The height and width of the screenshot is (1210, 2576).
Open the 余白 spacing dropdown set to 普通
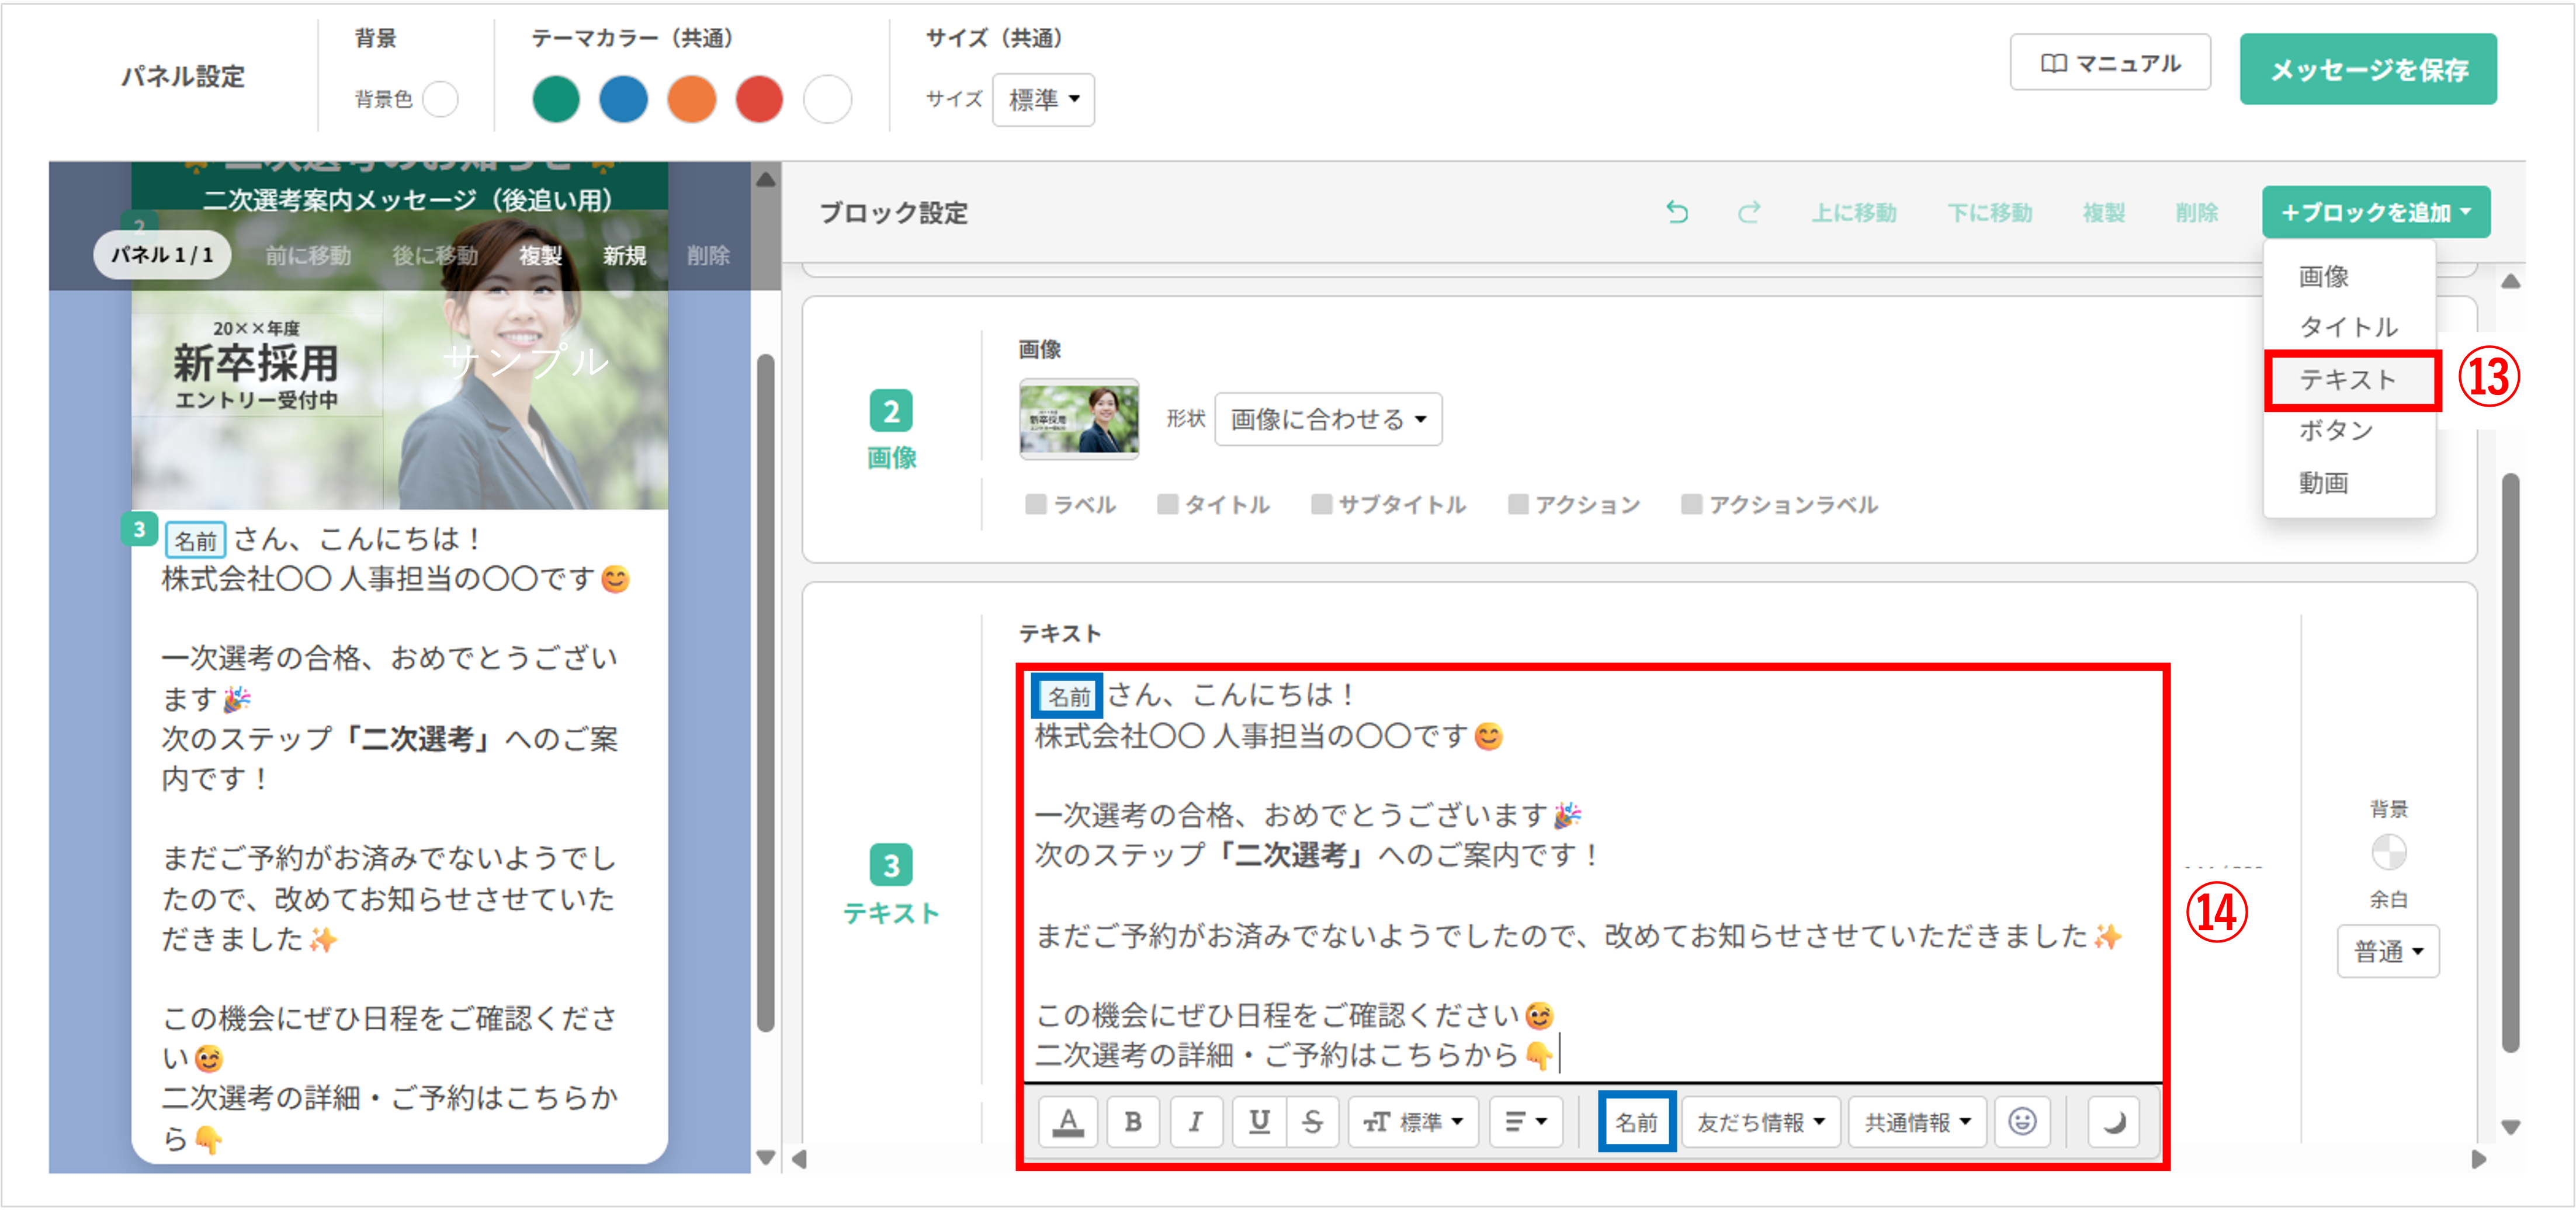tap(2388, 951)
